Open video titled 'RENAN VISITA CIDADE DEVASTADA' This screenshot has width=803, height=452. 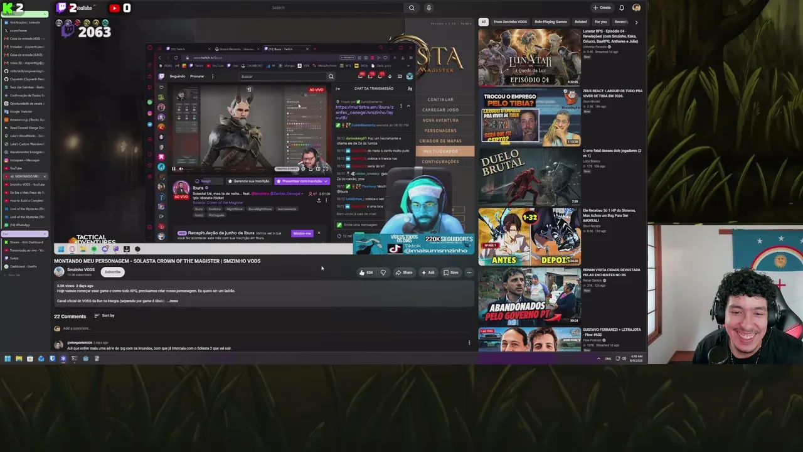point(612,273)
